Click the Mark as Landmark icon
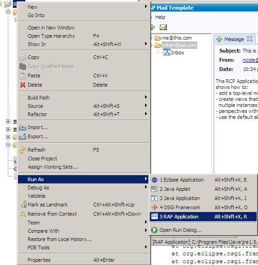258x265 pixels. [x=23, y=205]
